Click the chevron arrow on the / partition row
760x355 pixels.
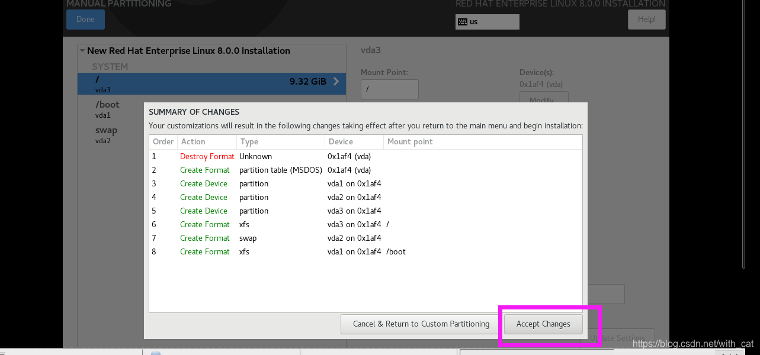336,82
